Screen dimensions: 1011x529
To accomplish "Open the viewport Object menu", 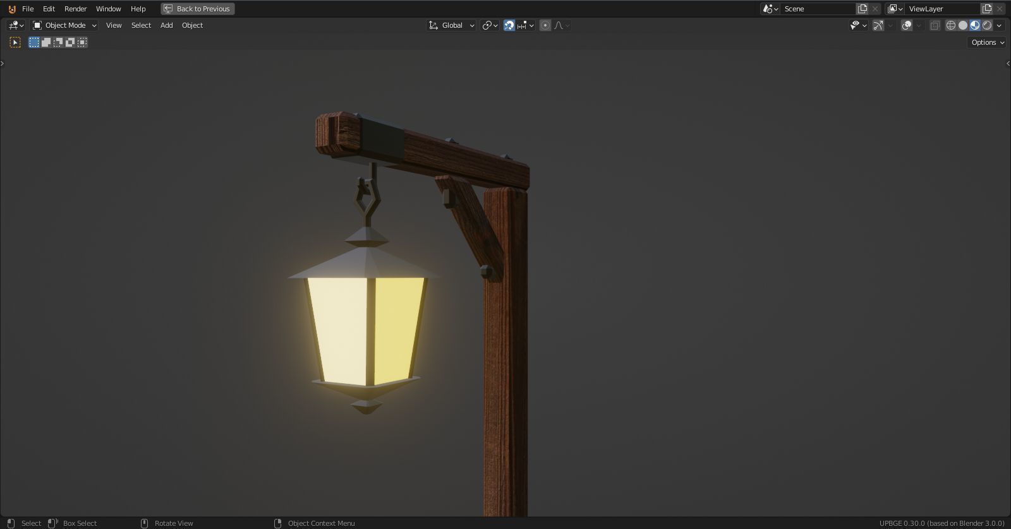I will [192, 25].
